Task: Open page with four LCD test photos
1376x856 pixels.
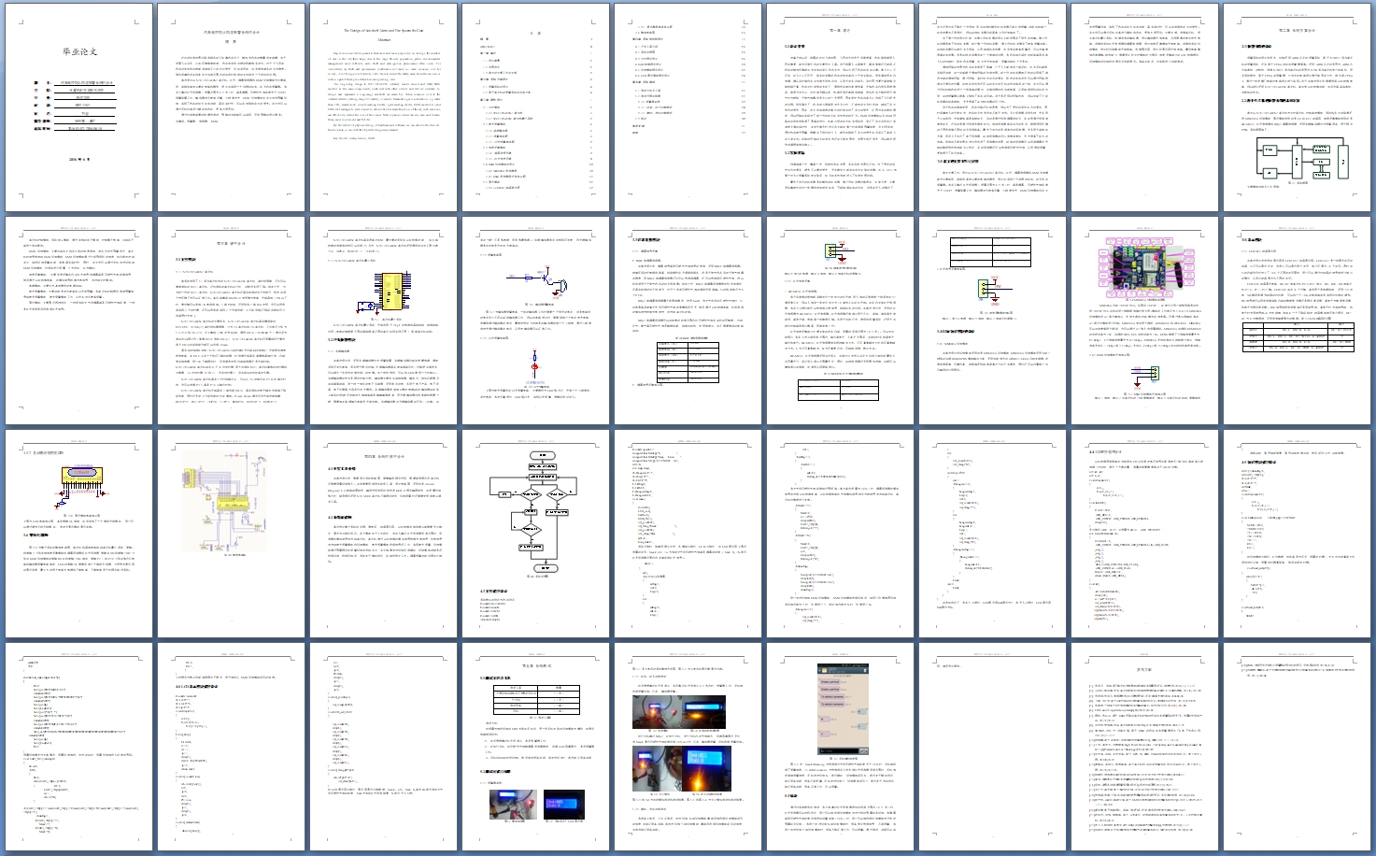Action: [688, 747]
